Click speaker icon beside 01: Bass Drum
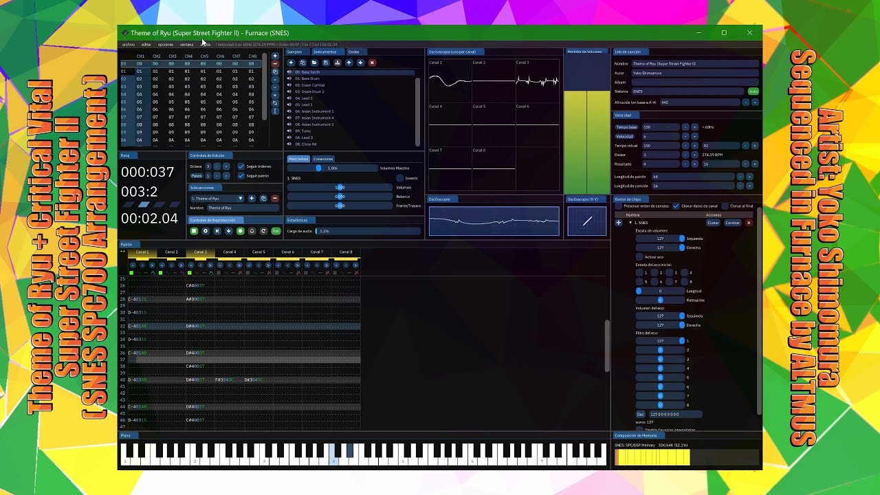 (289, 78)
